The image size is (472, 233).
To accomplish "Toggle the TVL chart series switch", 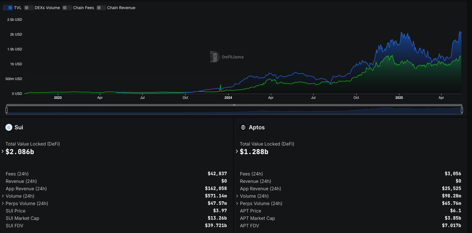I will [x=8, y=8].
